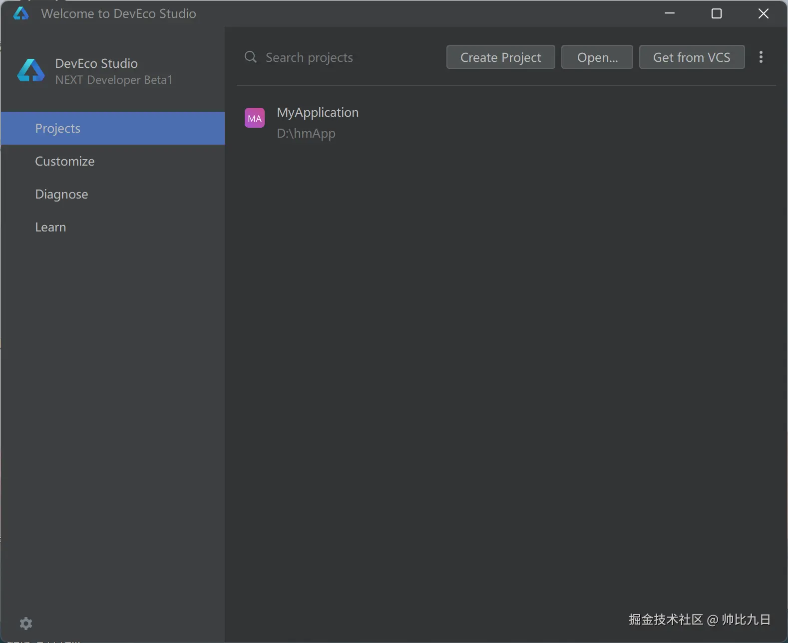Click the Create Project button
Image resolution: width=788 pixels, height=643 pixels.
501,57
